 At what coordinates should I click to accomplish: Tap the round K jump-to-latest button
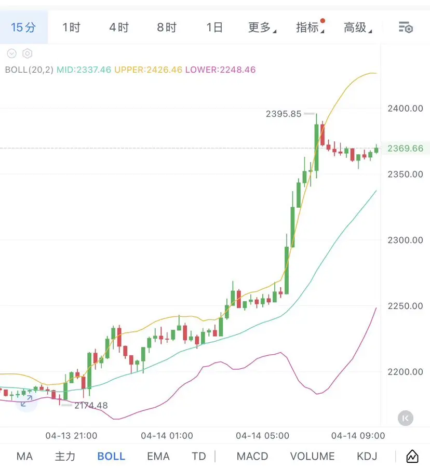point(406,418)
